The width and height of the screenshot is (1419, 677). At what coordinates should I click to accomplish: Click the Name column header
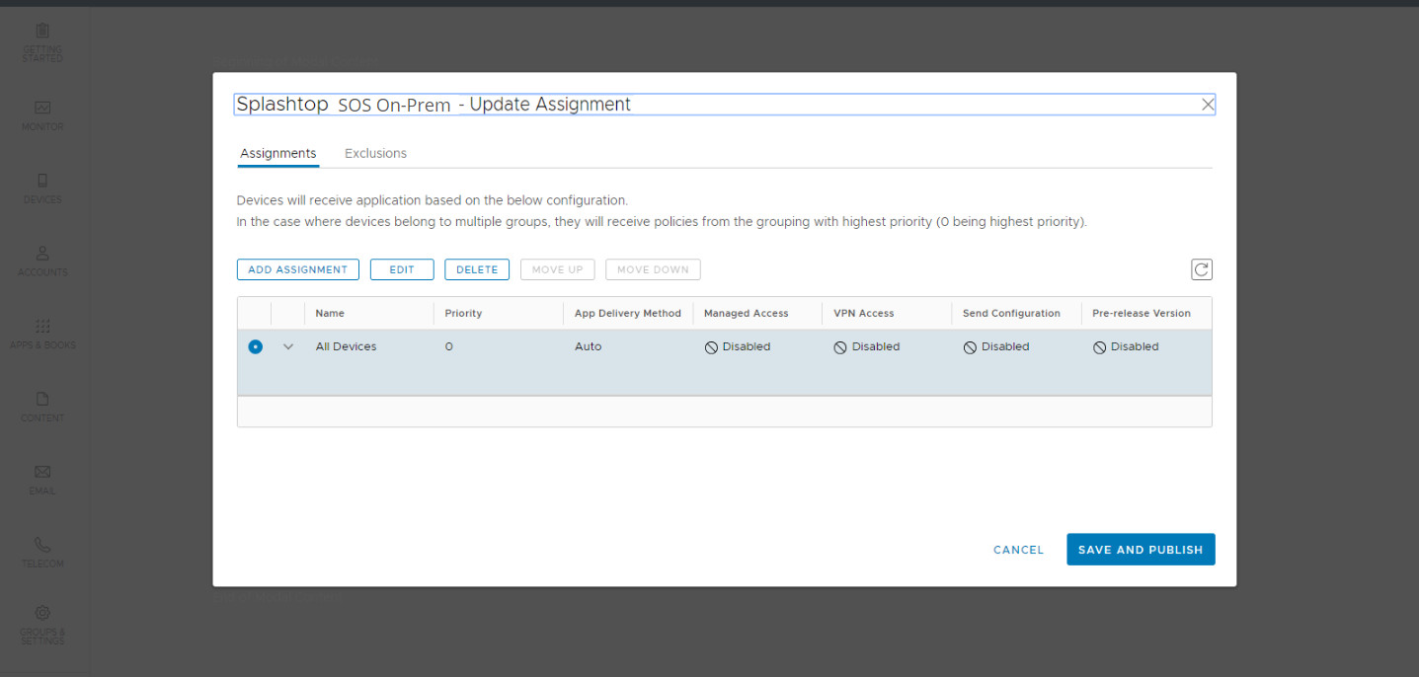(x=330, y=313)
